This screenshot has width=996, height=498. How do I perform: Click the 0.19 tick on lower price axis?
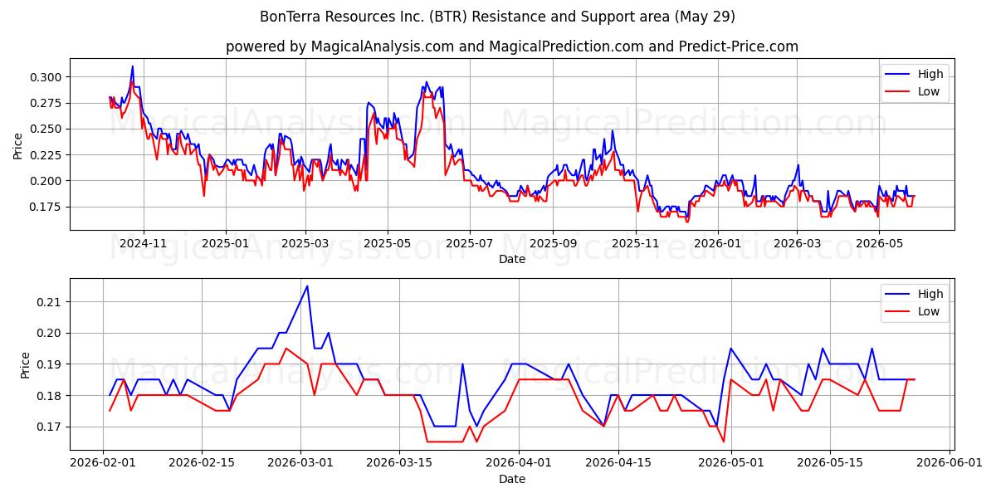(x=50, y=364)
